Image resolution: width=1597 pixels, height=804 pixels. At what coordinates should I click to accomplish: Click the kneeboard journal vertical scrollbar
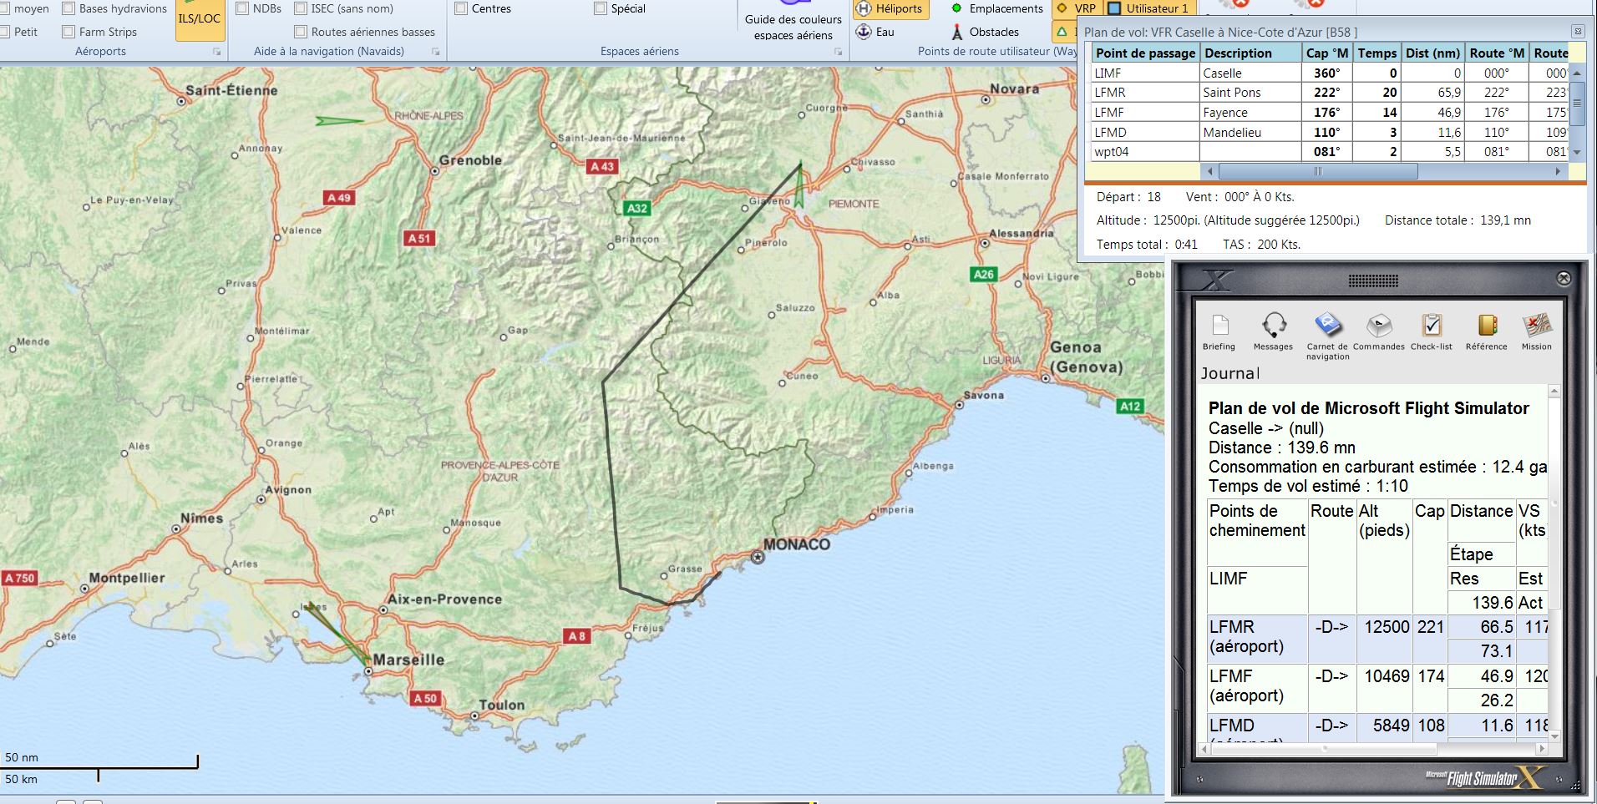1554,564
